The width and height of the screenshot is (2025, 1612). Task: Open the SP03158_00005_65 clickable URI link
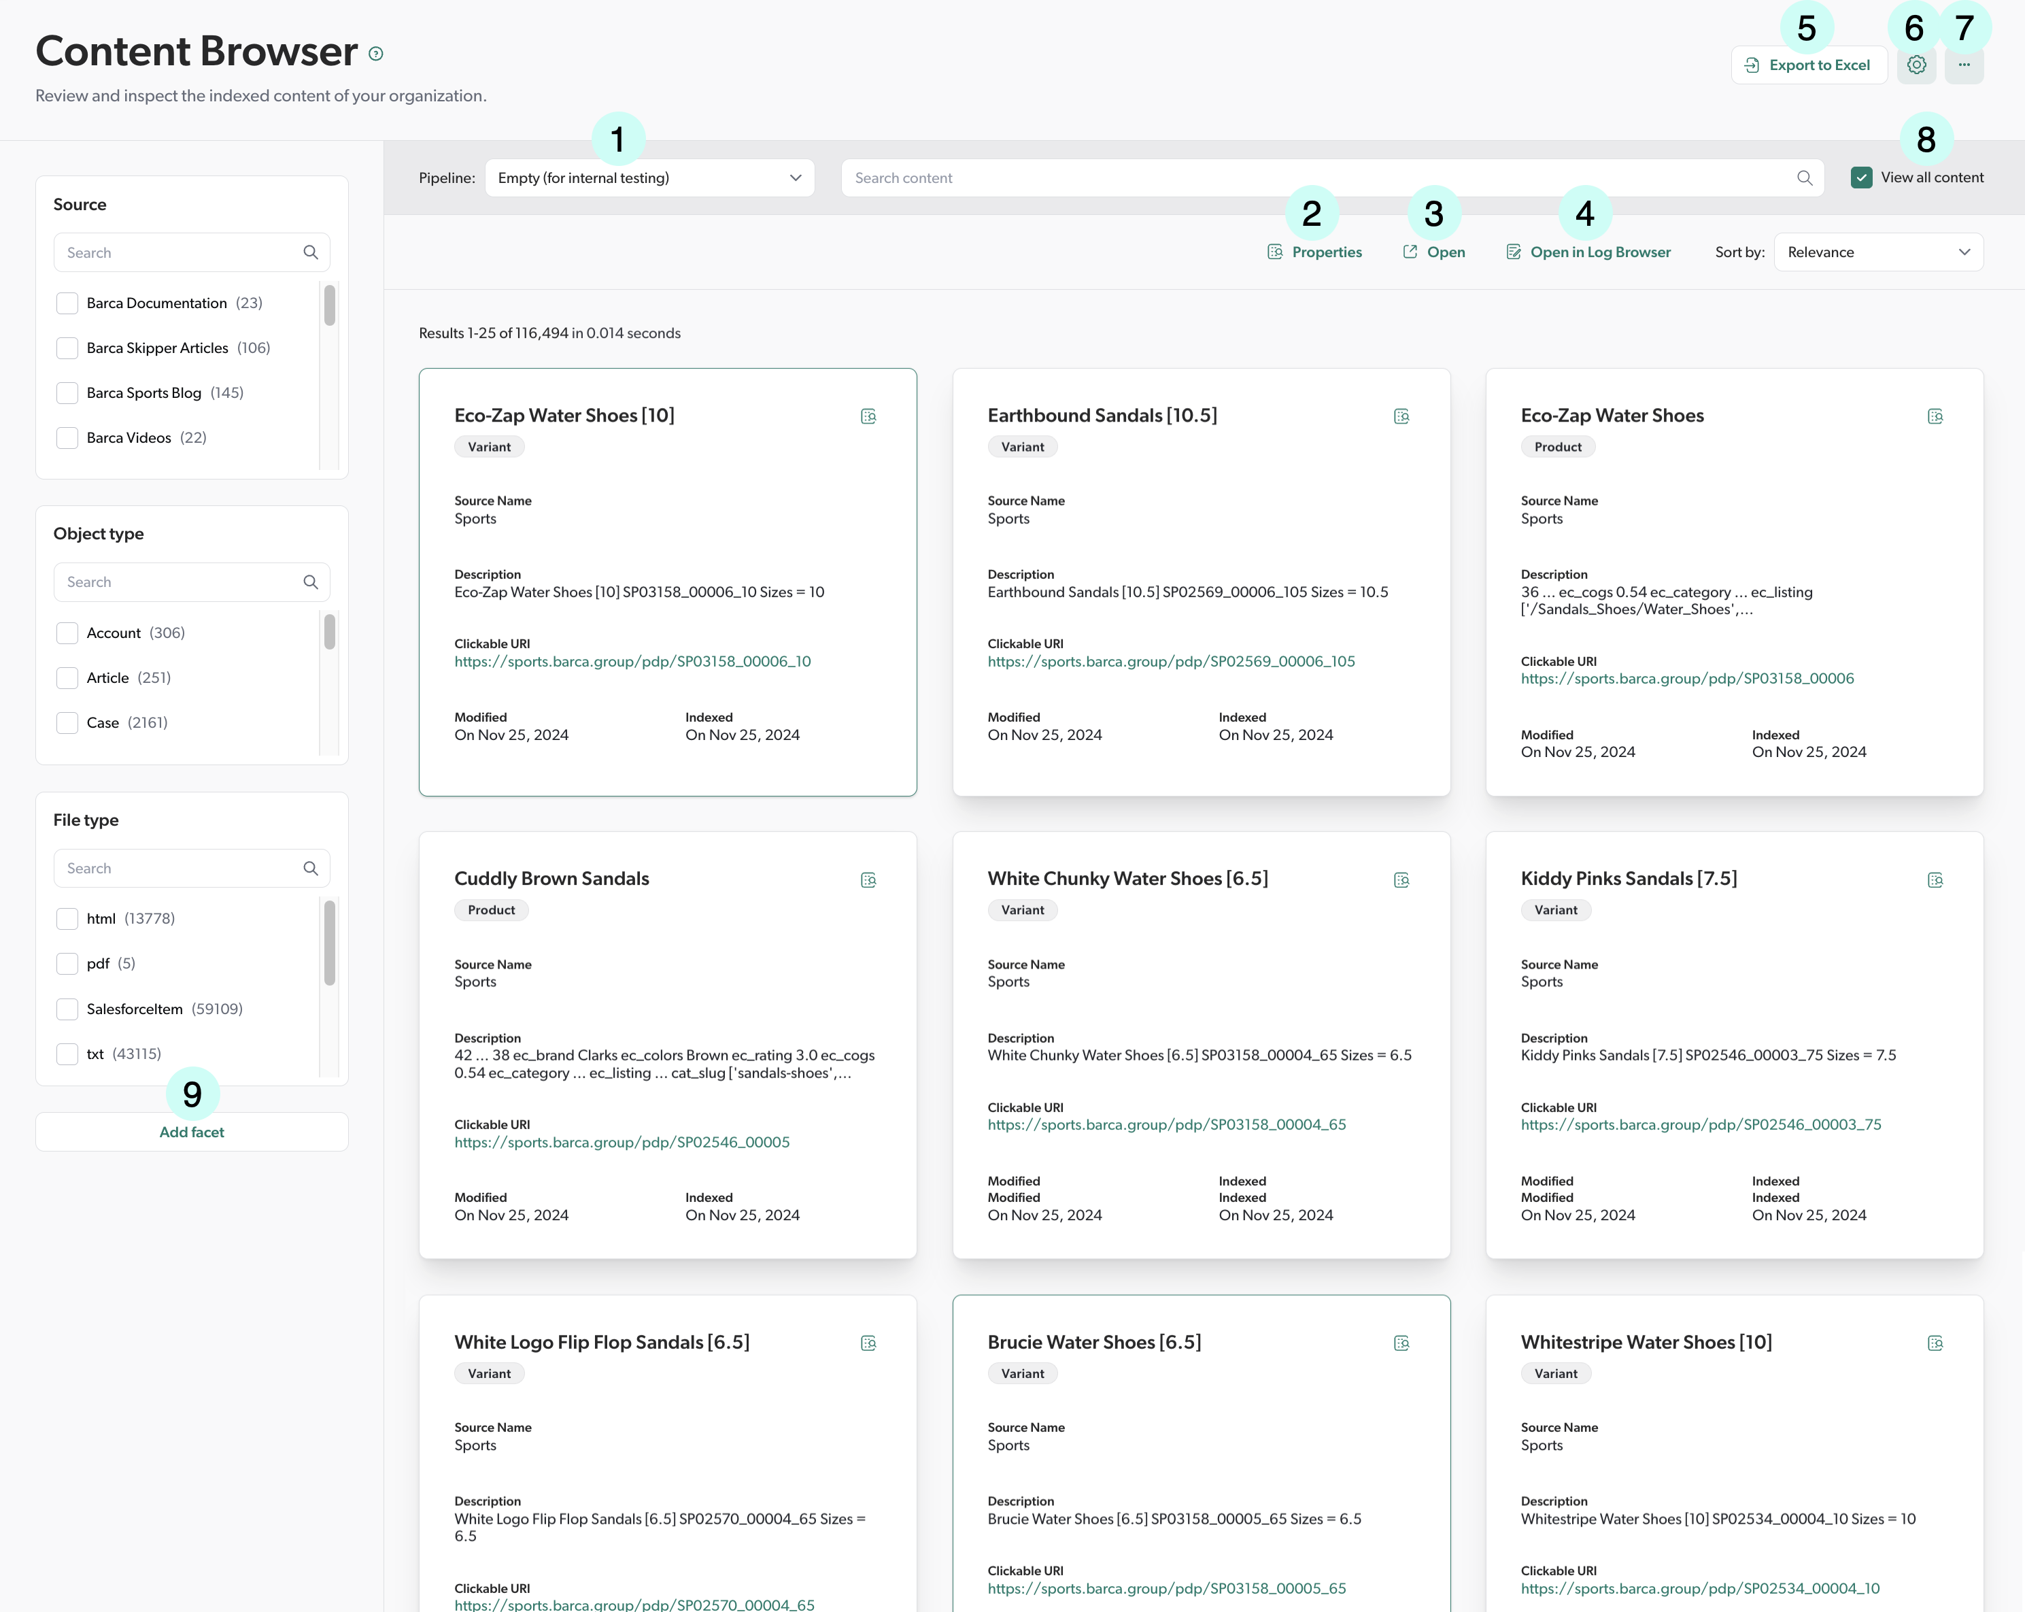(x=1167, y=1588)
